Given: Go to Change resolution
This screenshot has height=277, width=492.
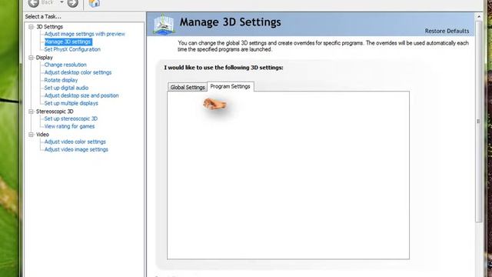Looking at the screenshot, I should (65, 65).
